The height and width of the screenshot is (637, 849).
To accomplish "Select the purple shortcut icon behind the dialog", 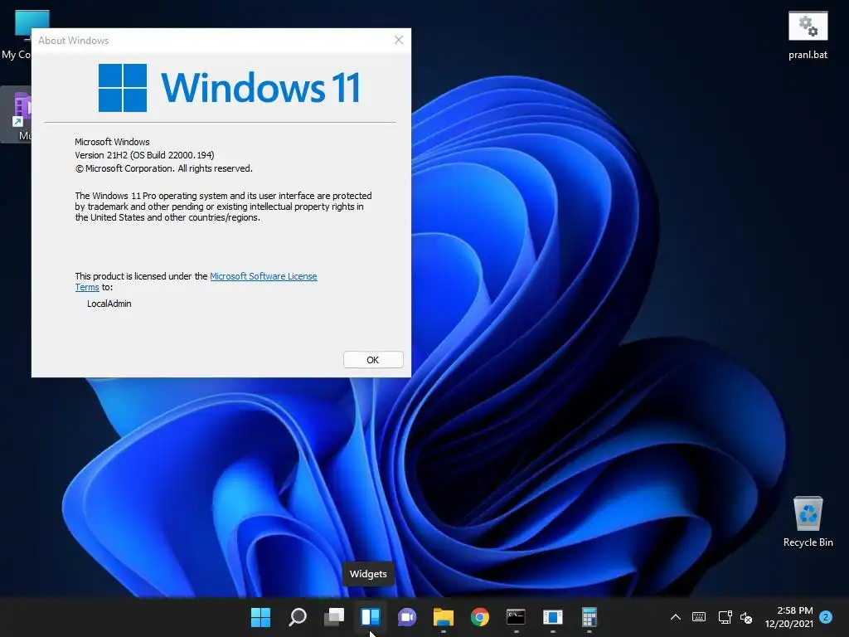I will 16,114.
